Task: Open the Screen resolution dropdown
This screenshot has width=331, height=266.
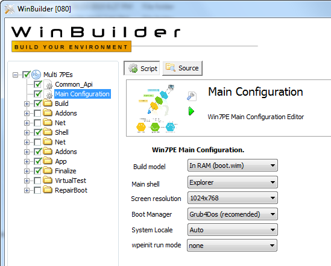Action: click(x=232, y=198)
